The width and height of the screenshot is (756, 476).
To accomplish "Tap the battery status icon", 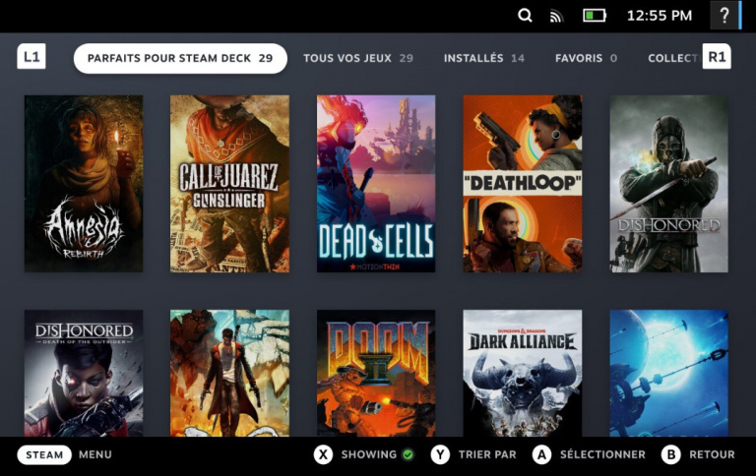I will point(595,16).
